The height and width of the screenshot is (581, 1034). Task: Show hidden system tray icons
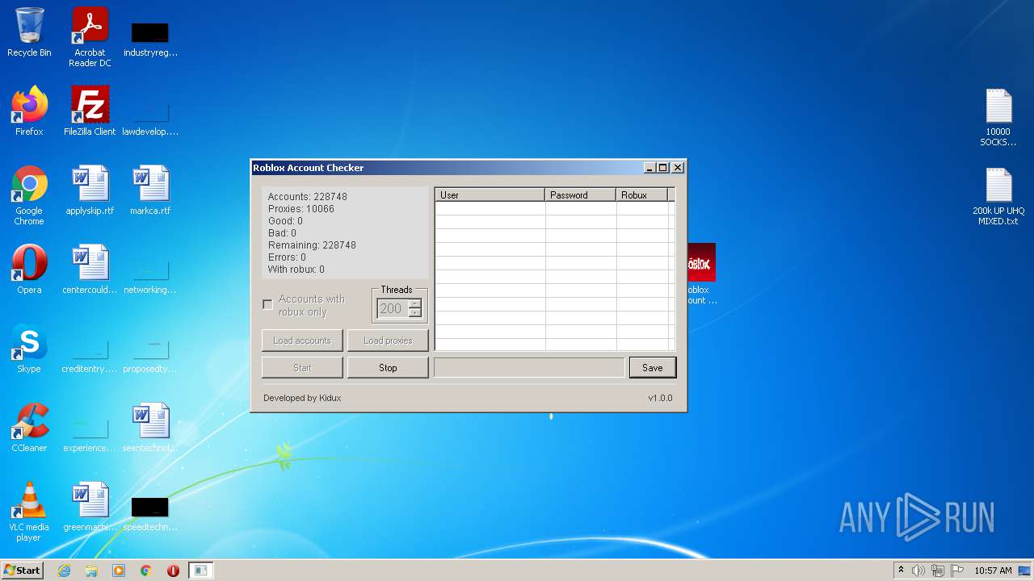(x=901, y=571)
